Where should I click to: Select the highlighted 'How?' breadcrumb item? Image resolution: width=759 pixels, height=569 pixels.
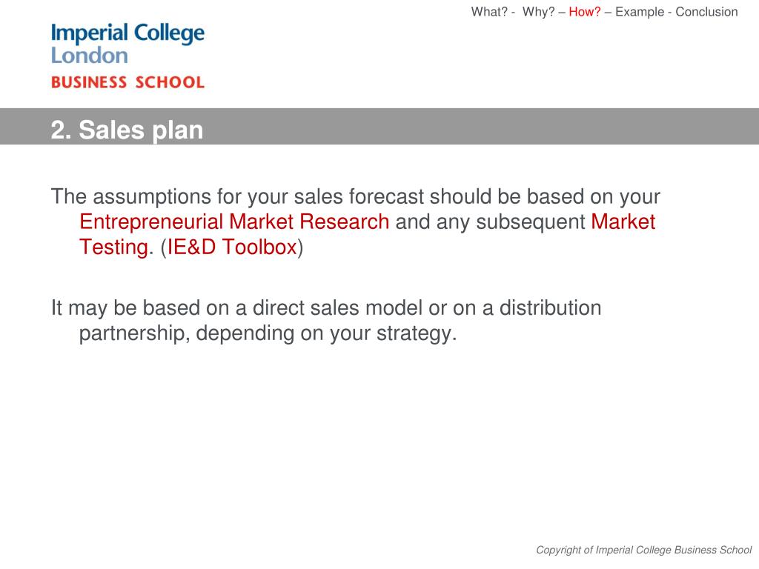[584, 12]
